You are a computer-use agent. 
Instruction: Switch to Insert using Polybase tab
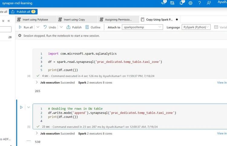[x=35, y=20]
